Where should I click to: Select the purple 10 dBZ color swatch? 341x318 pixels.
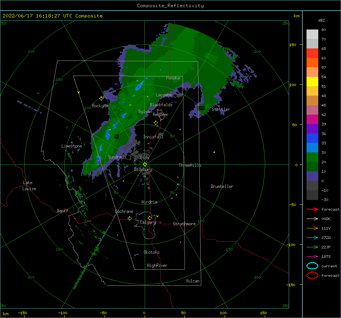pyautogui.click(x=312, y=176)
